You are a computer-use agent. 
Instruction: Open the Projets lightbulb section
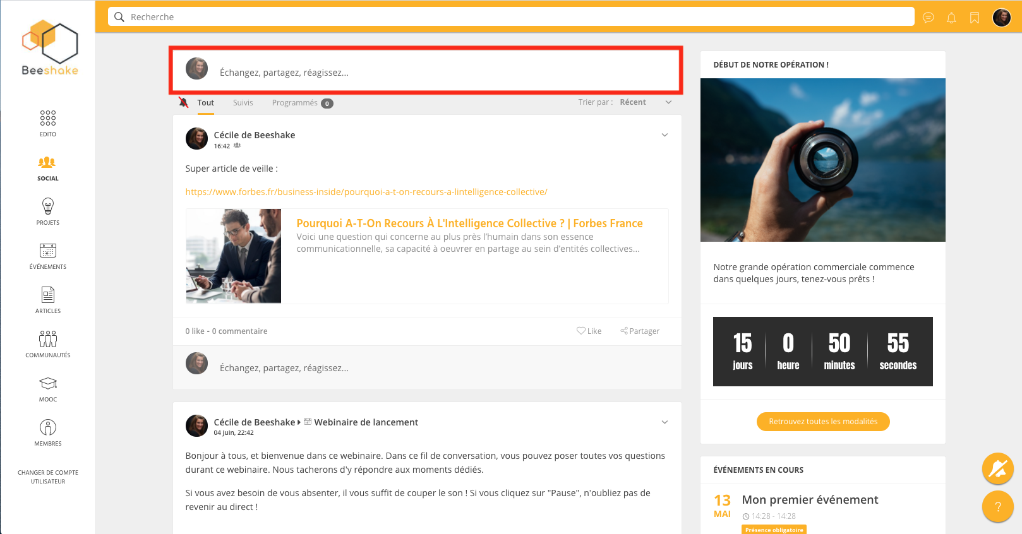pos(48,211)
